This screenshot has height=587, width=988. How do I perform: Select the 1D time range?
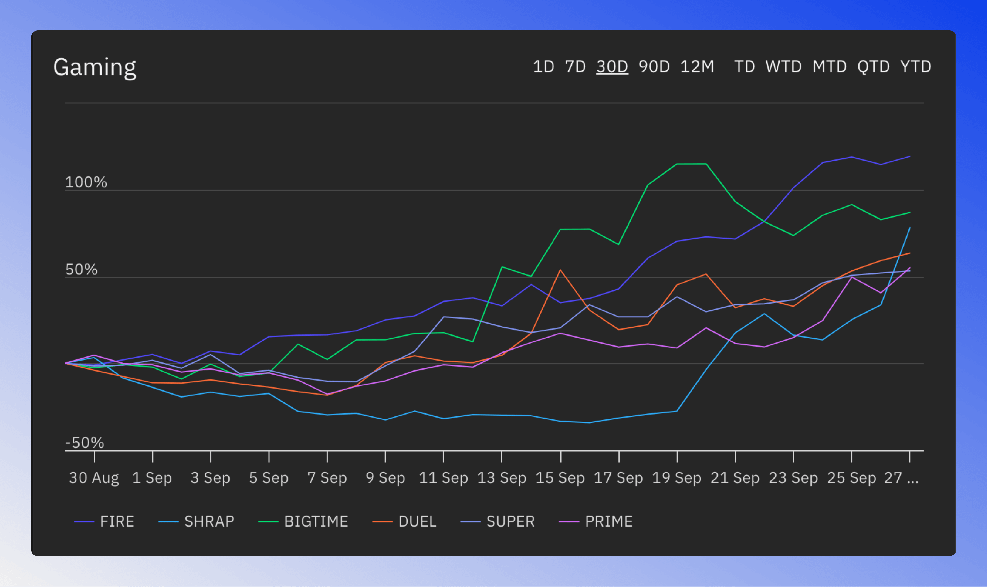tap(544, 66)
